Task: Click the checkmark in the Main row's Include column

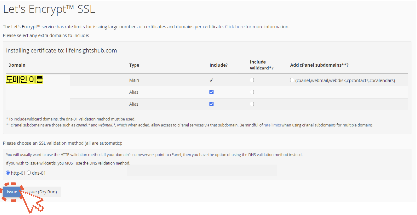Action: coord(211,80)
